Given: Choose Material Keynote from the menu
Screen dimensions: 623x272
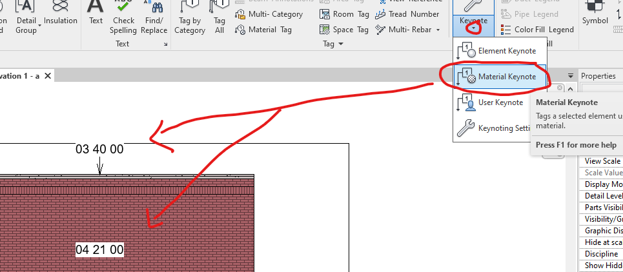Looking at the screenshot, I should (500, 77).
